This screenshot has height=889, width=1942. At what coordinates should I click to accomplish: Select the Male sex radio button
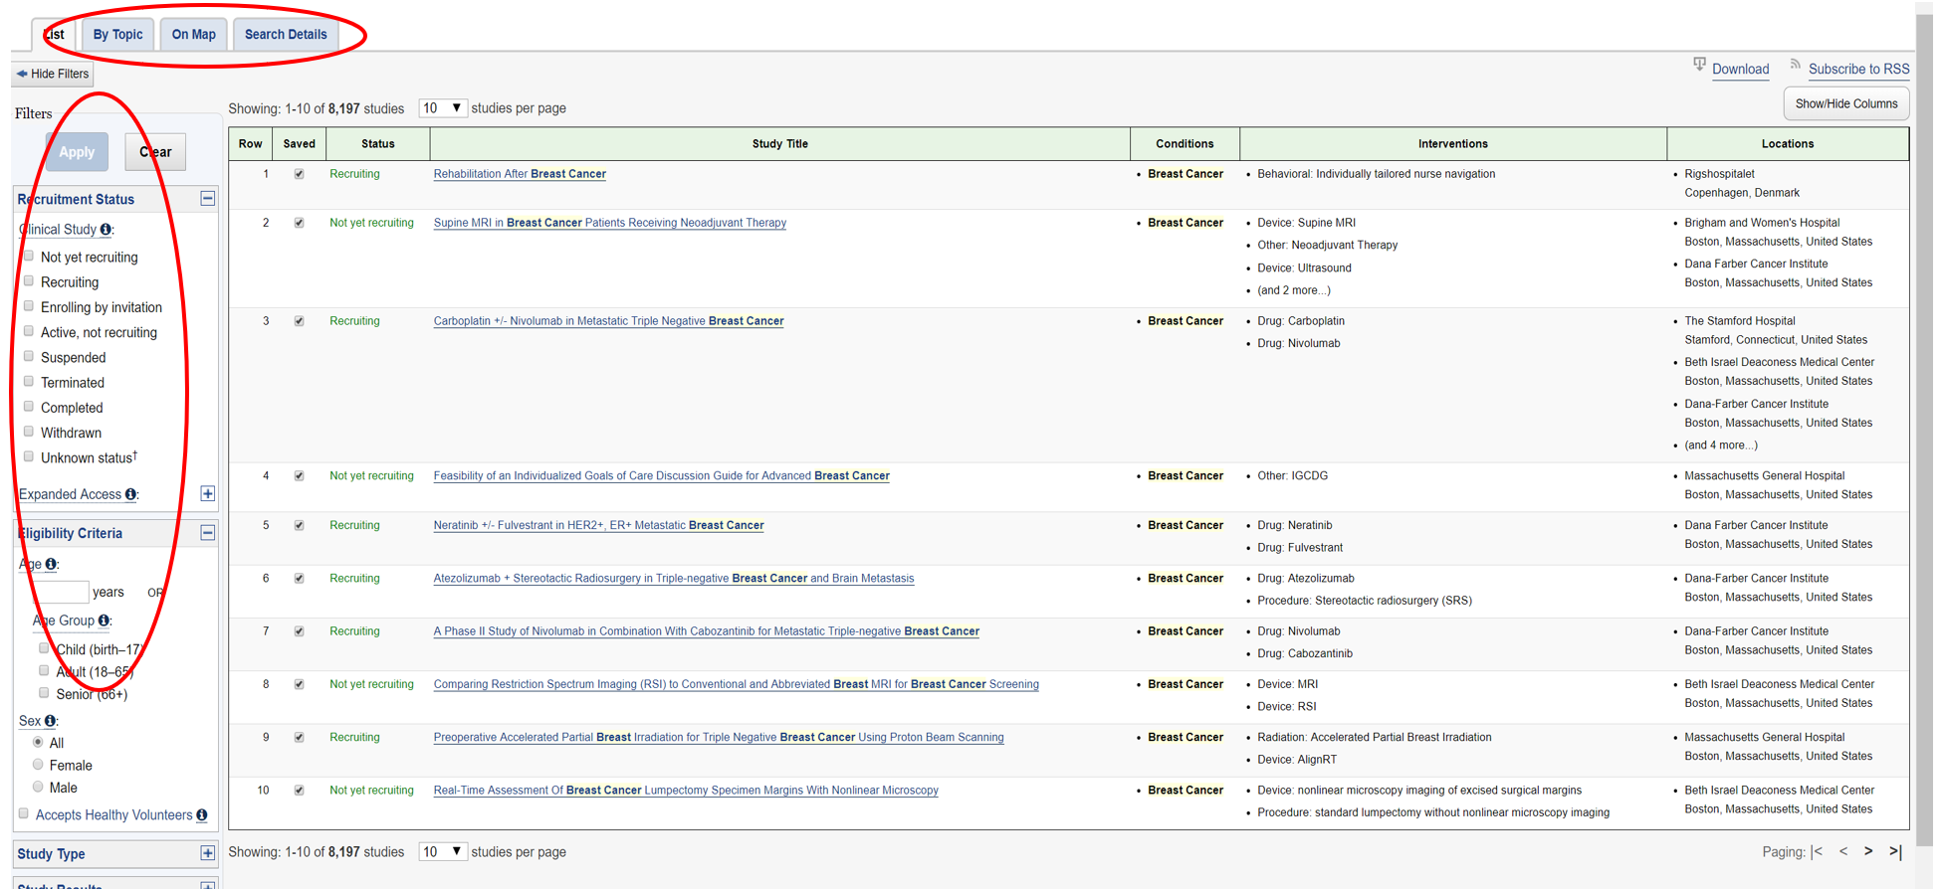(38, 787)
